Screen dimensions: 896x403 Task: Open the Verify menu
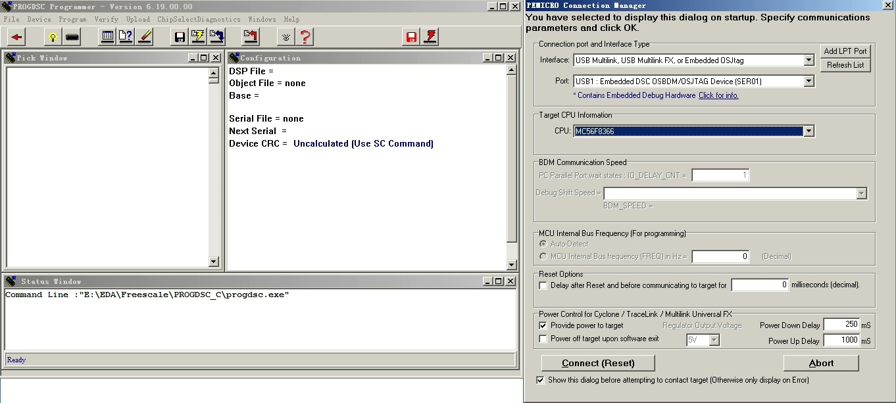click(x=106, y=19)
